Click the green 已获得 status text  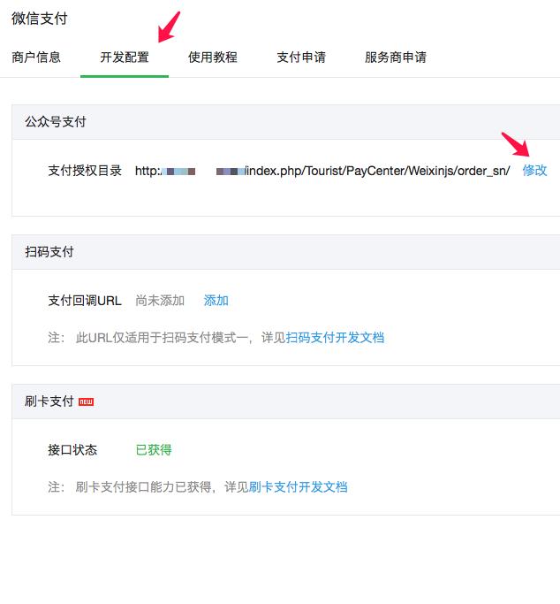[154, 450]
